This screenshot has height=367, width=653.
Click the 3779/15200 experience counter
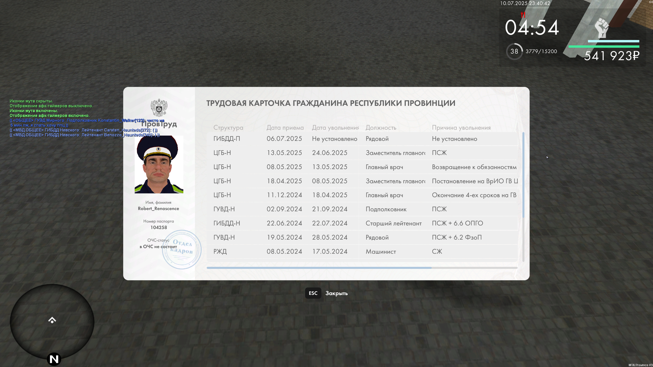(541, 51)
